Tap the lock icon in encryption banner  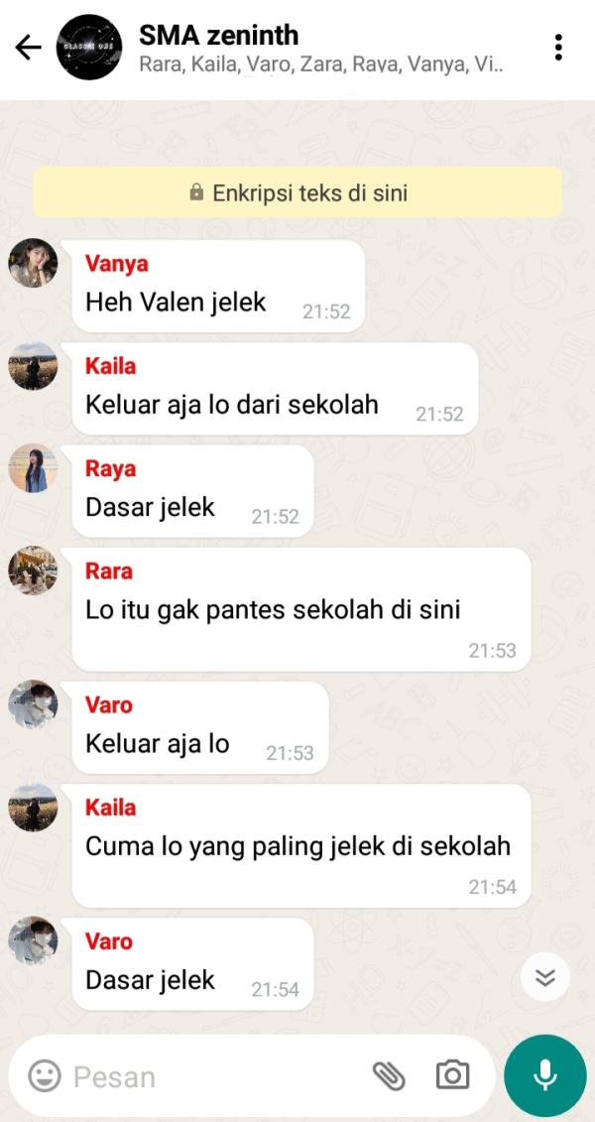pos(196,192)
